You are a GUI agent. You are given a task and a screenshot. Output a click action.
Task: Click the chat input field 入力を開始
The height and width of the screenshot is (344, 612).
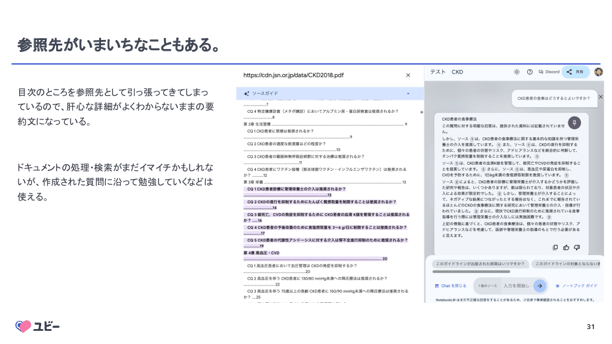point(516,285)
